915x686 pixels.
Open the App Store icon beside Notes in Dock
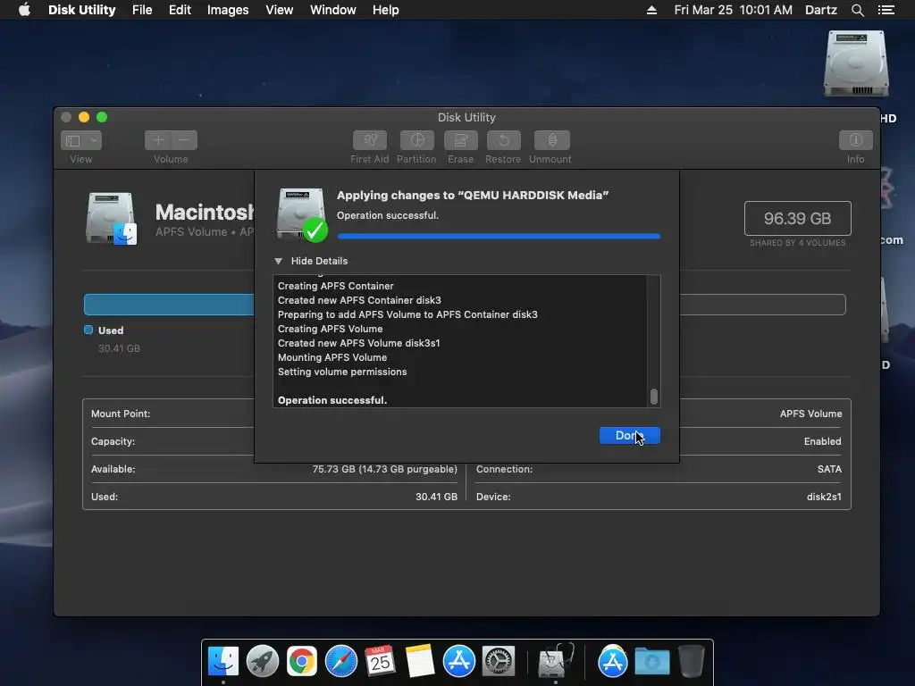pyautogui.click(x=458, y=661)
